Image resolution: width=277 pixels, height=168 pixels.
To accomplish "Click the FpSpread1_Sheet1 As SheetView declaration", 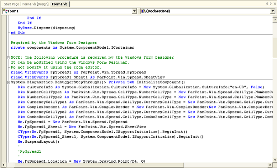I will click(x=88, y=77).
